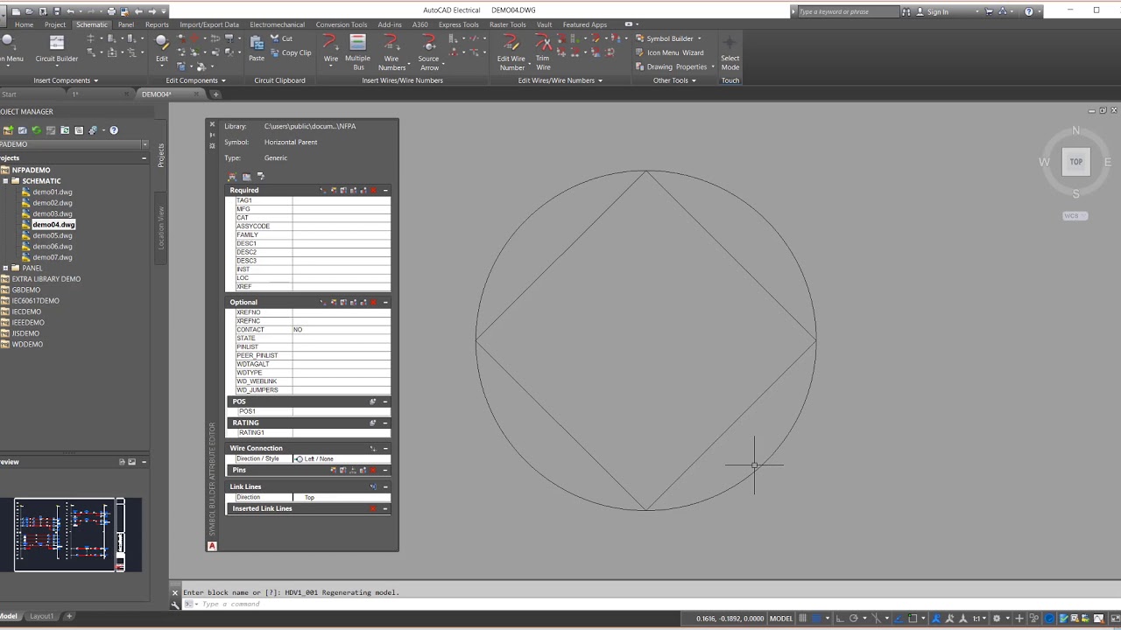
Task: Select the Multiple Bus tool
Action: coord(357,52)
